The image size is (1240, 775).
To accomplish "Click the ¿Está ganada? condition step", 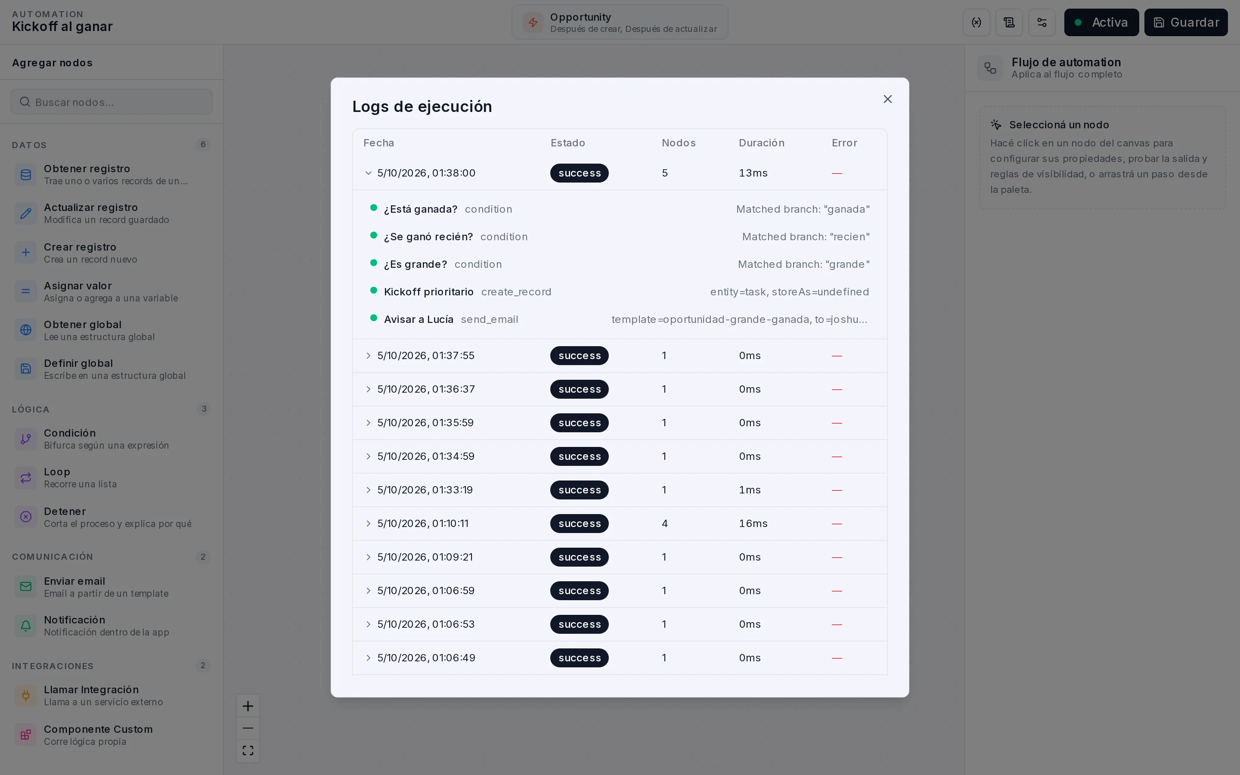I will [x=620, y=209].
